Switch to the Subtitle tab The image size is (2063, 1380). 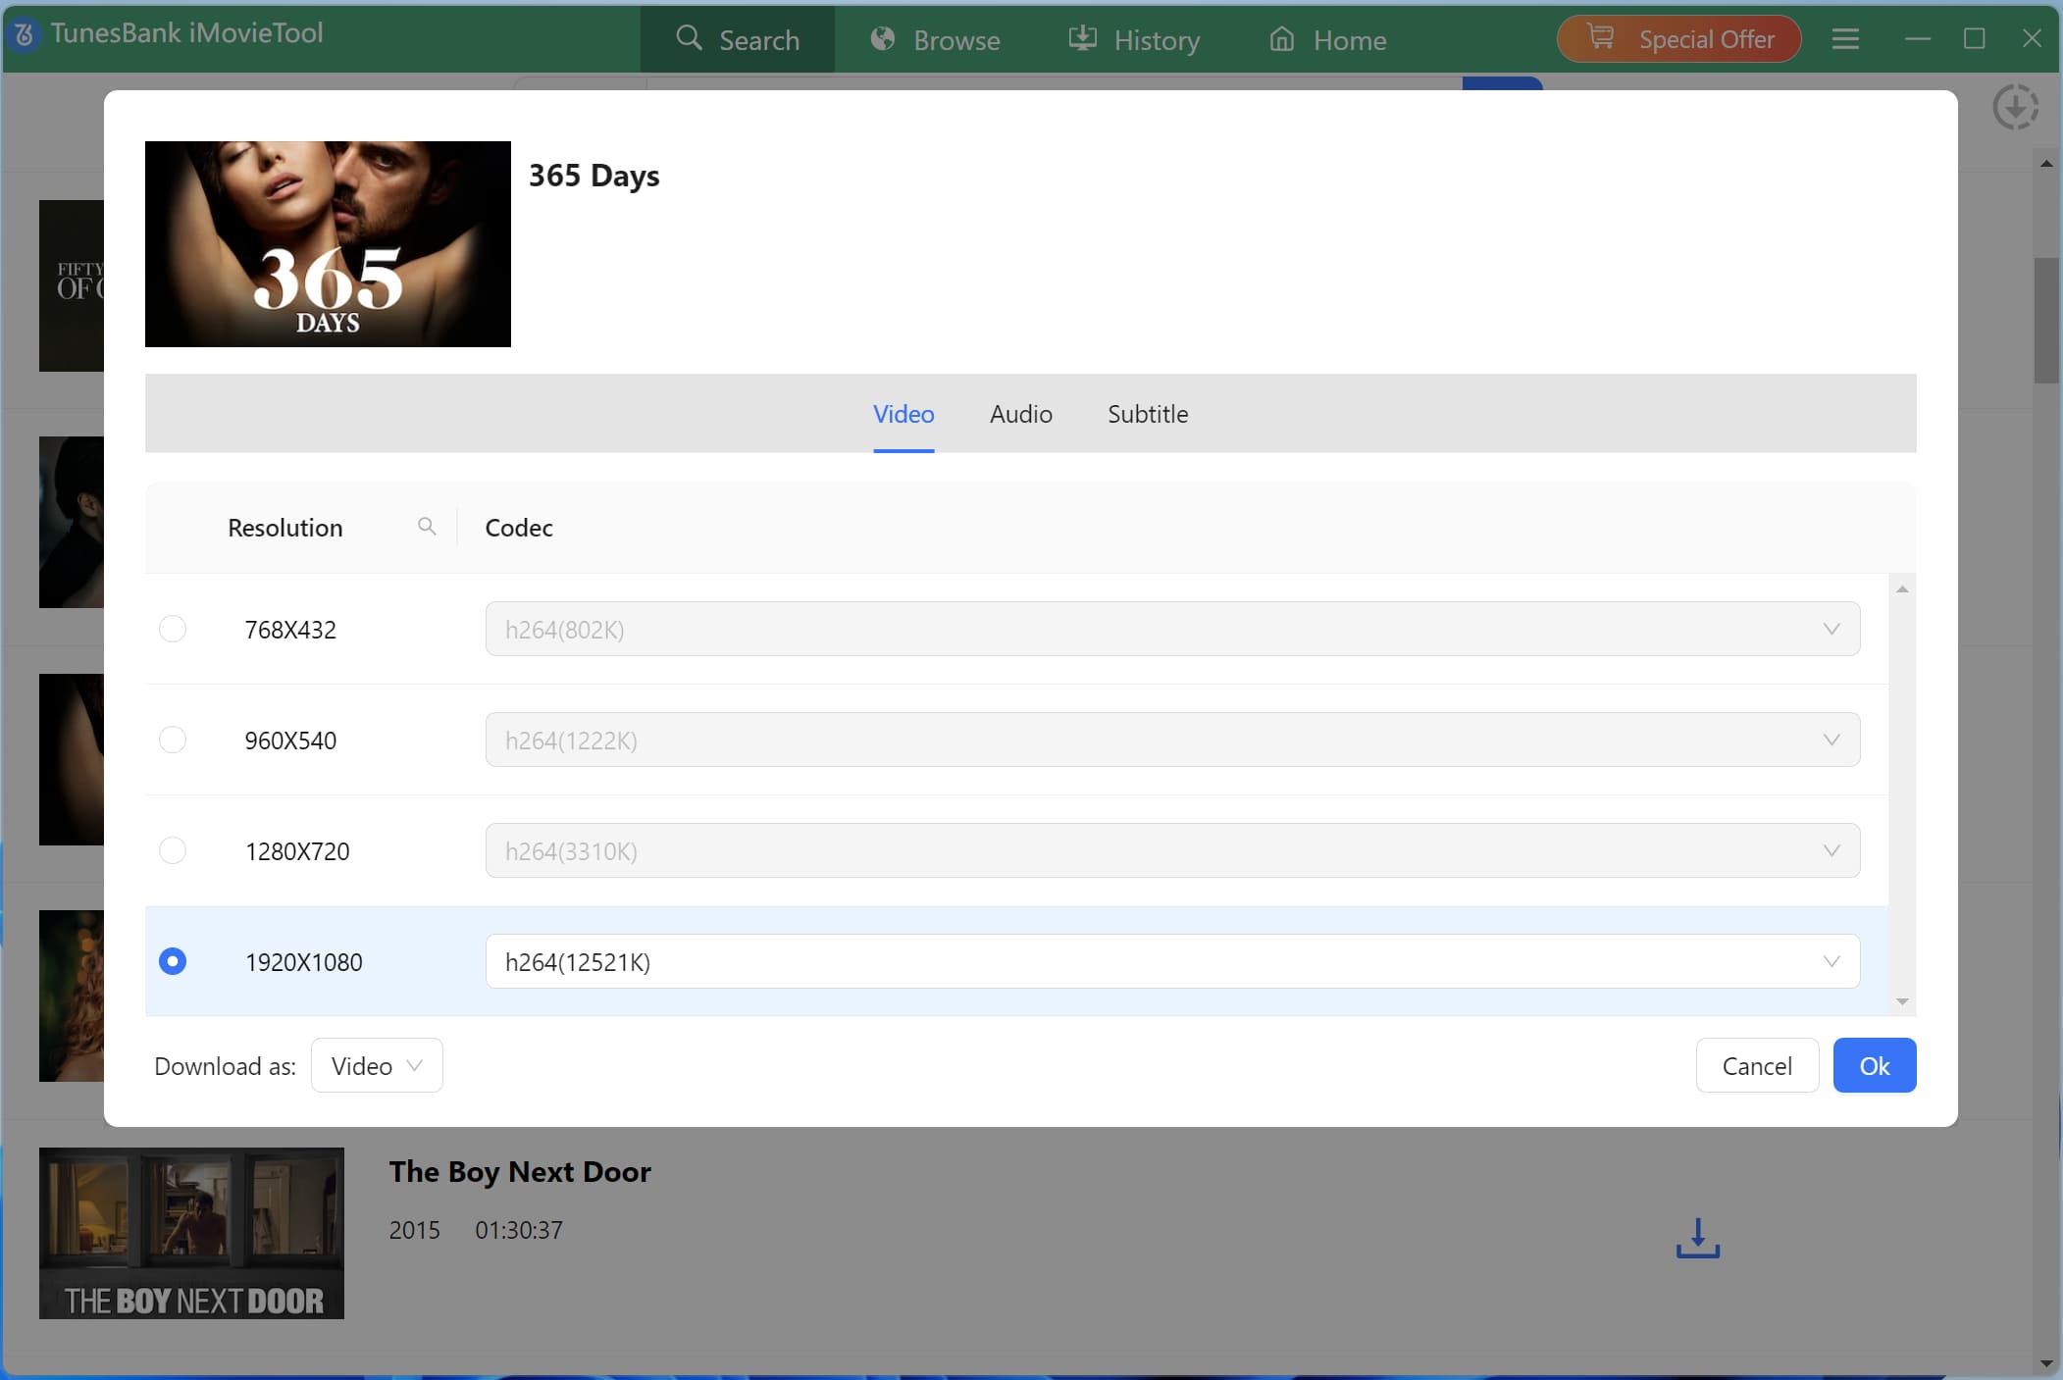[x=1147, y=414]
